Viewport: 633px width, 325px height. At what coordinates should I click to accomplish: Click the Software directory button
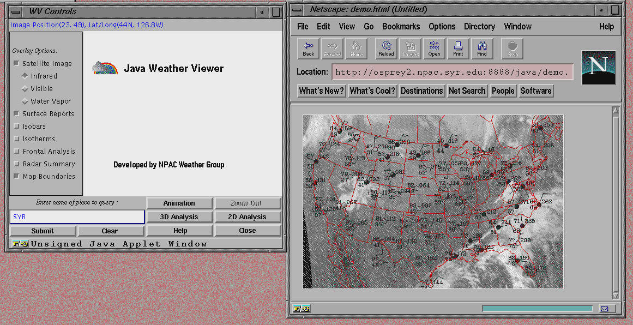[536, 91]
